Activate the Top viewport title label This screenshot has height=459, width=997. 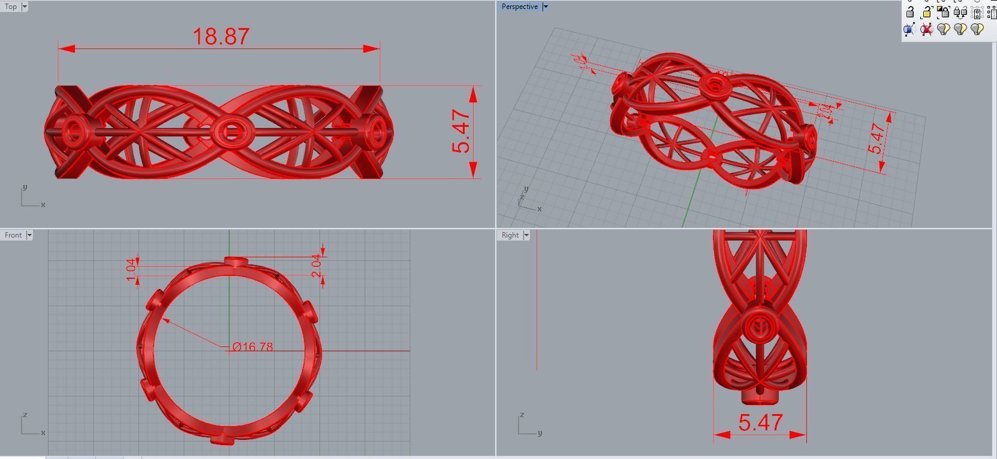click(11, 7)
